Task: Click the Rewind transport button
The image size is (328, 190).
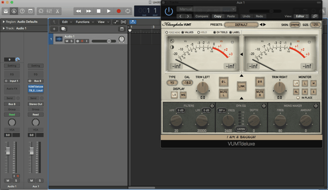Action: [78, 11]
